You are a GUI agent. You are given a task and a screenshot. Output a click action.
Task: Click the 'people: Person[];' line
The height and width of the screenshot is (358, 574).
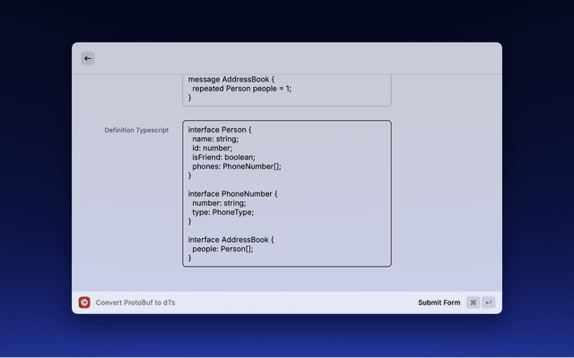click(x=222, y=249)
